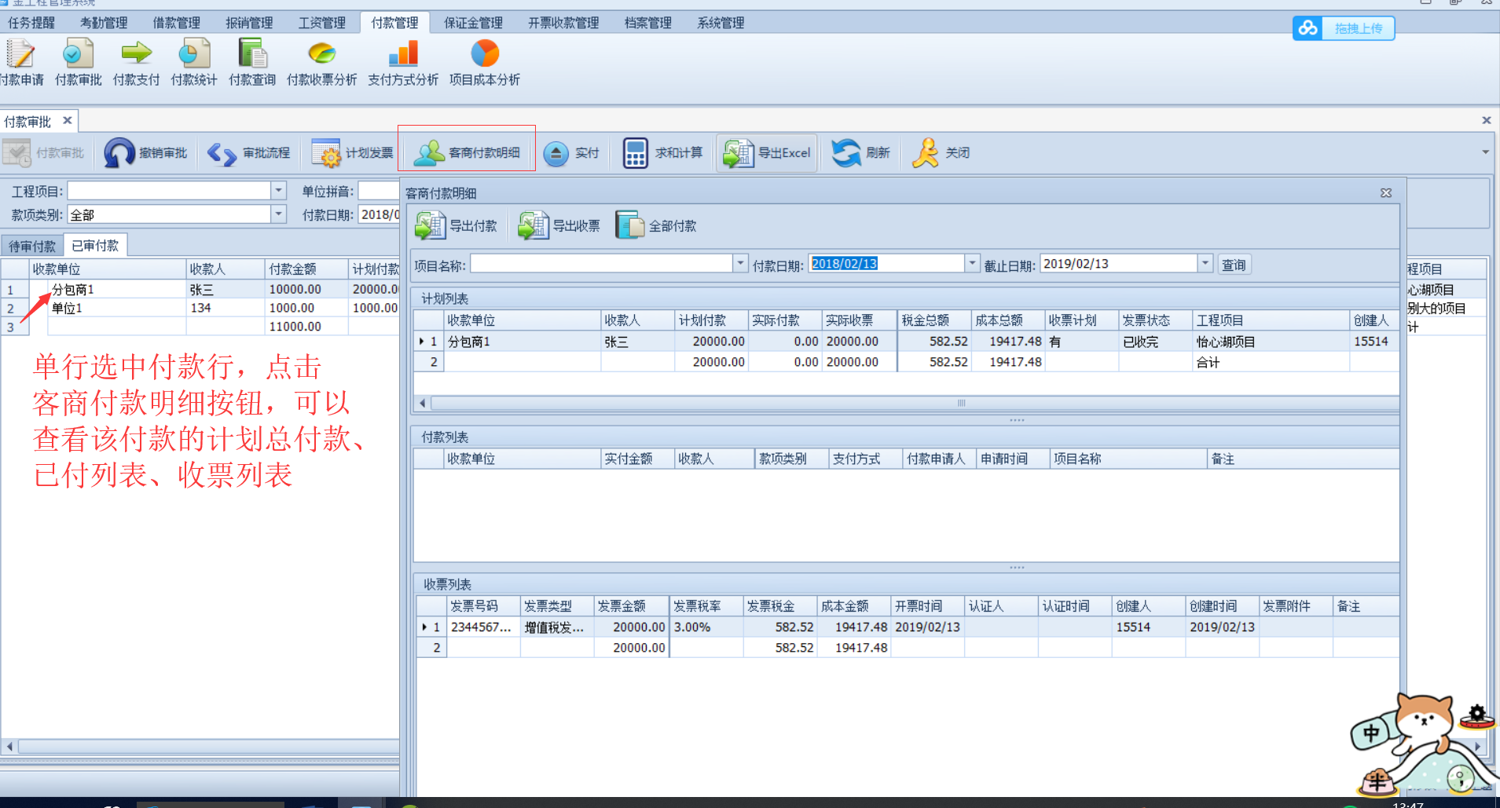This screenshot has height=808, width=1500.
Task: Click the 查询 button in dialog
Action: click(1234, 265)
